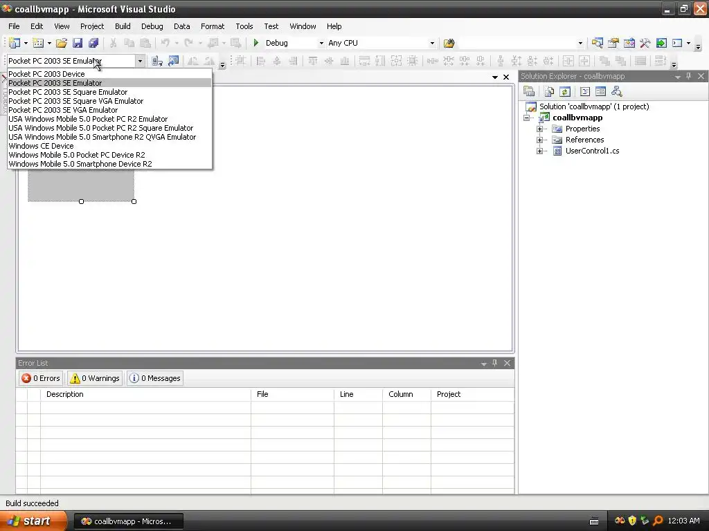Select UserControl1.cs in Solution Explorer
Screen dimensions: 709x531
tap(593, 151)
